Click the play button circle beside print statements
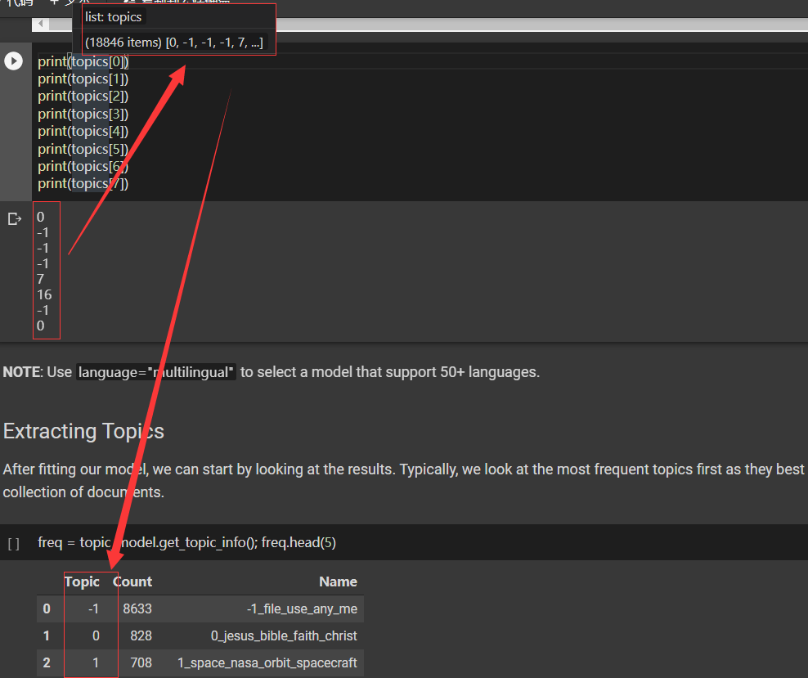This screenshot has width=808, height=678. click(x=14, y=61)
